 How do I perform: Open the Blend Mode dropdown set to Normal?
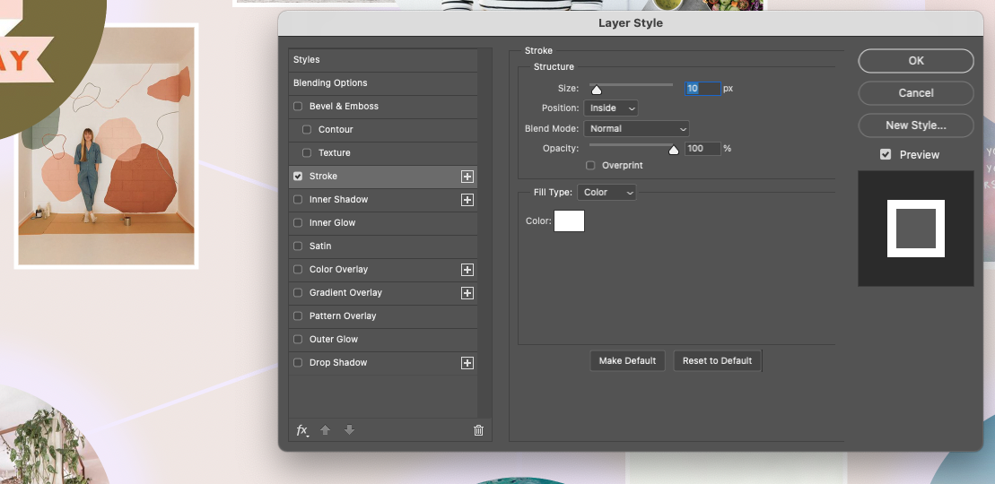tap(636, 129)
